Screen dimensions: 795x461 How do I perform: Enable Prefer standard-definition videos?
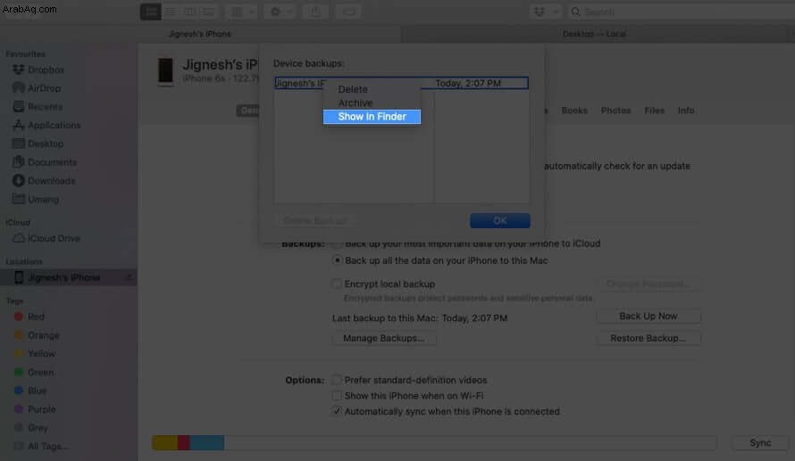tap(336, 380)
